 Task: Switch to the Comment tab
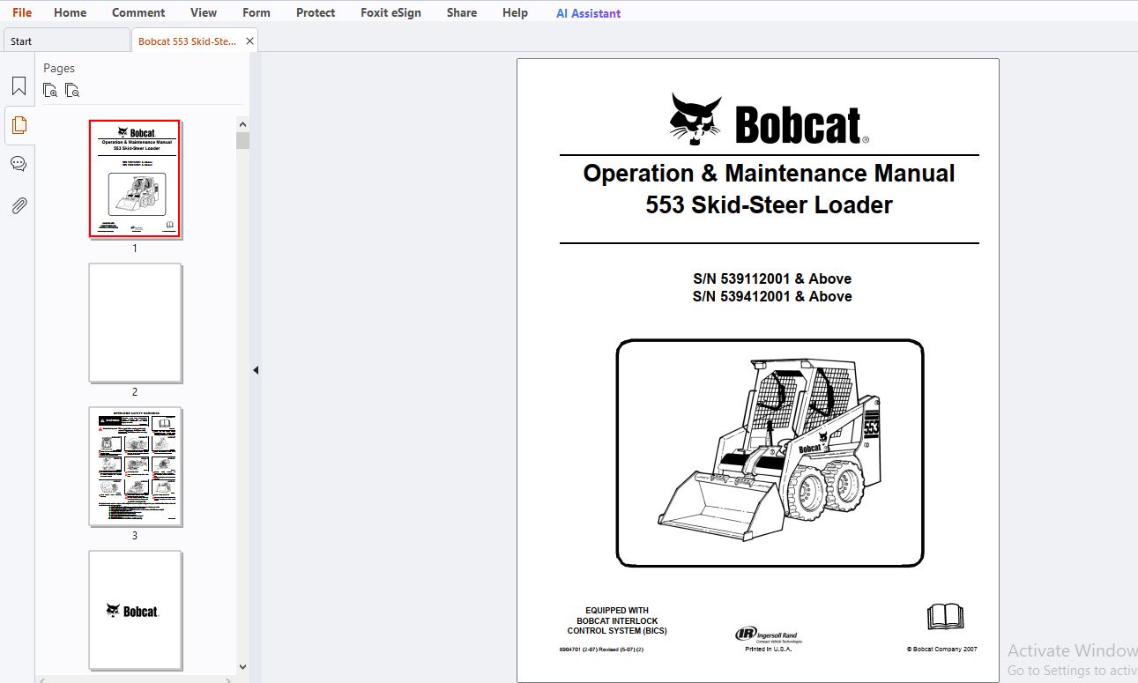(x=138, y=12)
